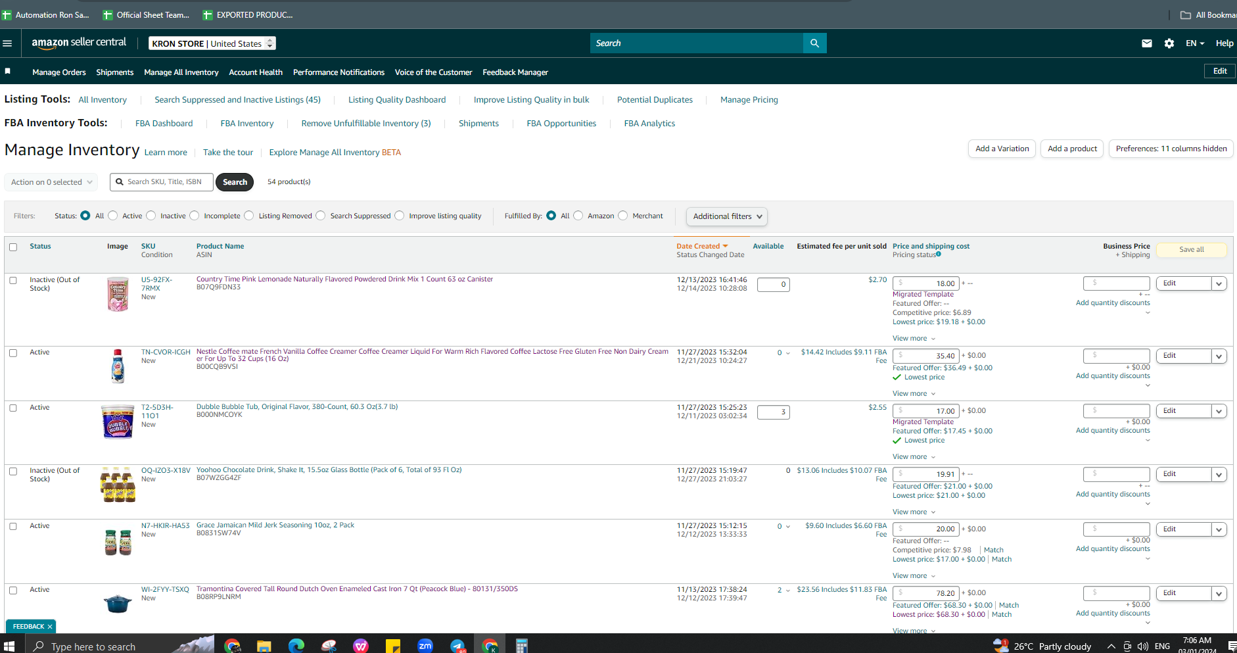Screen dimensions: 1237x653
Task: Select all rows header checkbox
Action: tap(13, 247)
